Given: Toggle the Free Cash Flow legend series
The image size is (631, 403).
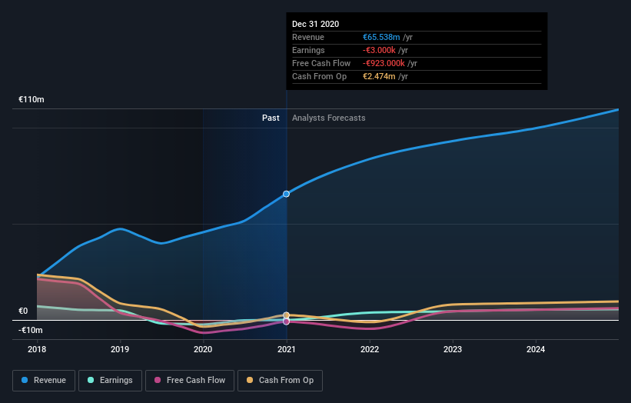Looking at the screenshot, I should click(x=190, y=381).
